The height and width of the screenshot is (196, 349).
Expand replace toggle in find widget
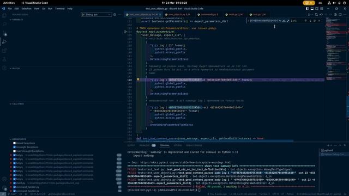pyautogui.click(x=248, y=21)
